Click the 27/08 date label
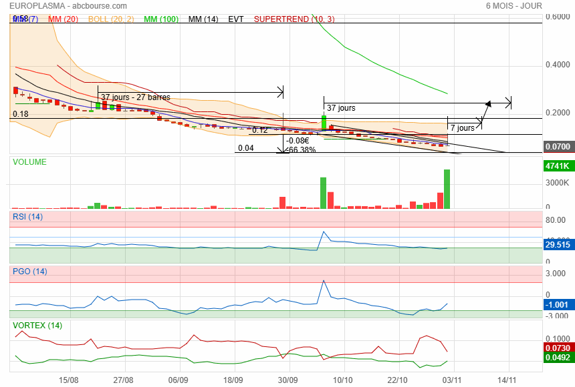575x387 pixels. (123, 380)
